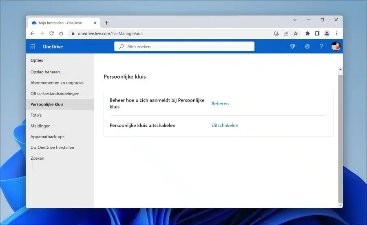
Task: Open the settings gear icon
Action: click(307, 46)
